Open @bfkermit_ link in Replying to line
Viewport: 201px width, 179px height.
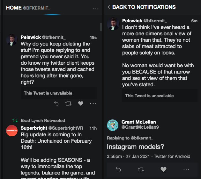[x=142, y=138]
